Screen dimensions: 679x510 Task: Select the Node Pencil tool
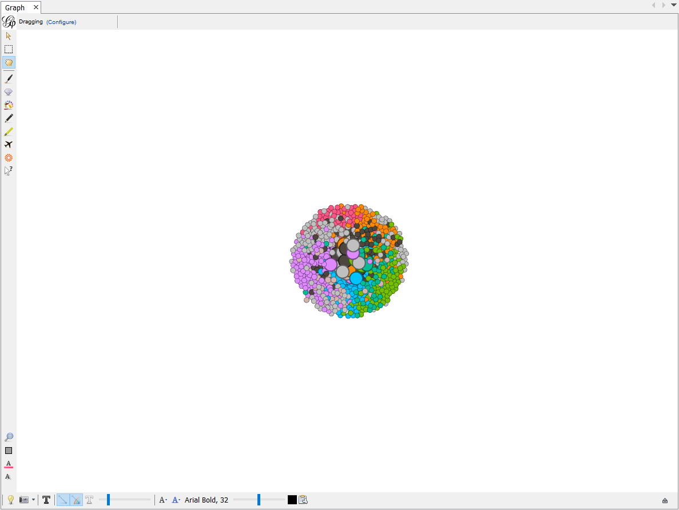(x=9, y=118)
